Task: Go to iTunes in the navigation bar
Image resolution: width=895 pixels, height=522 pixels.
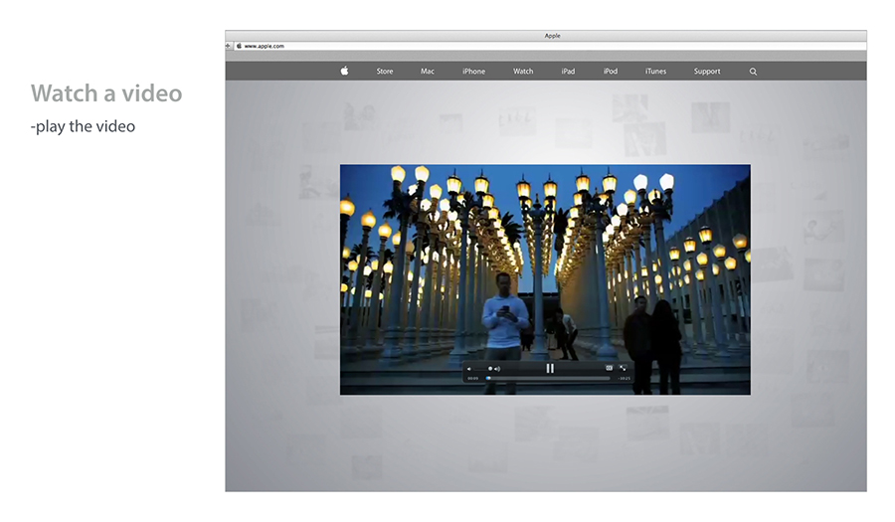Action: click(656, 72)
